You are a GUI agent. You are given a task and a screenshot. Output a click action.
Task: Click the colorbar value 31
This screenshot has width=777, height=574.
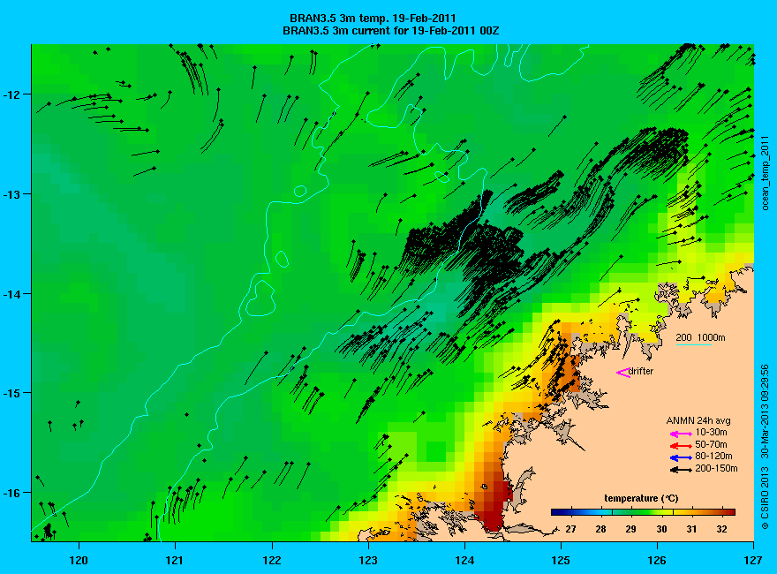point(691,529)
